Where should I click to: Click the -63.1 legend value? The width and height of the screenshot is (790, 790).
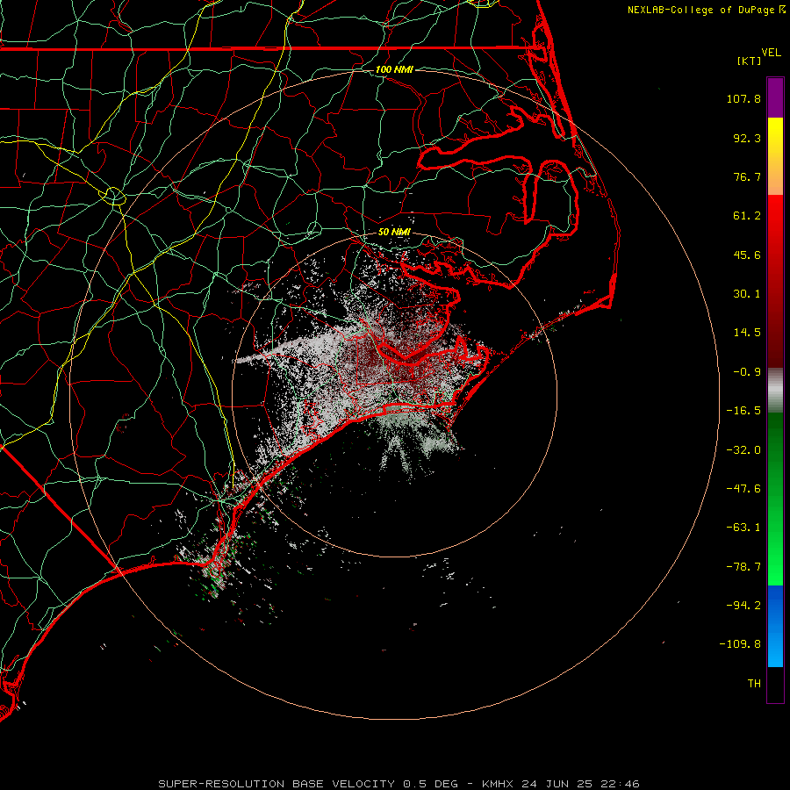pos(743,528)
